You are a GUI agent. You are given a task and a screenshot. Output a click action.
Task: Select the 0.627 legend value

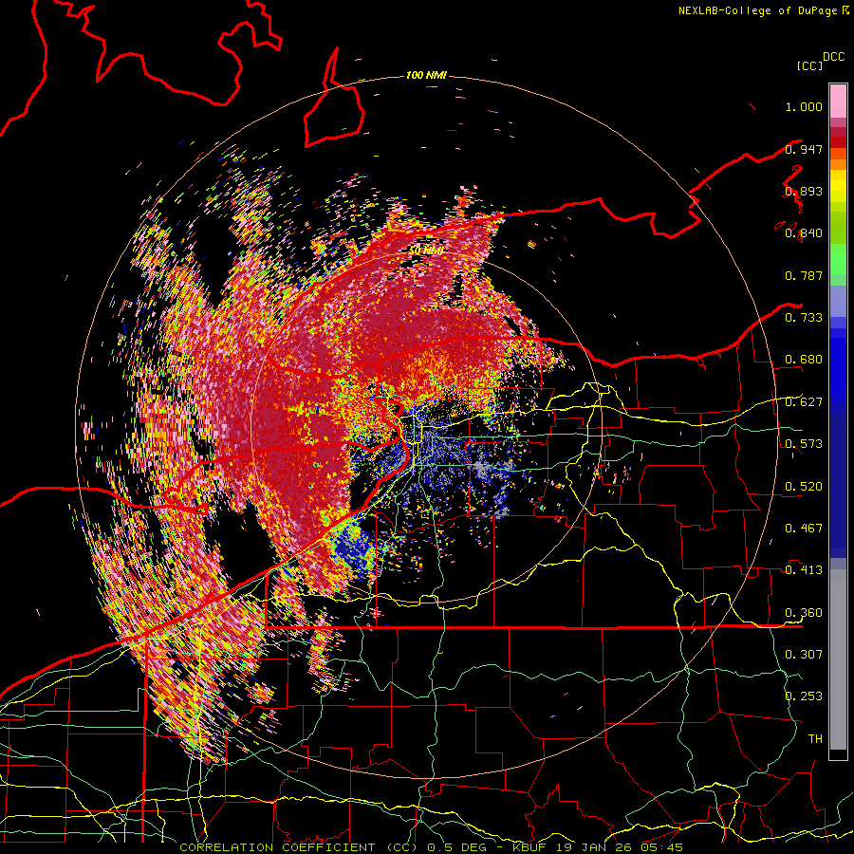pos(804,402)
